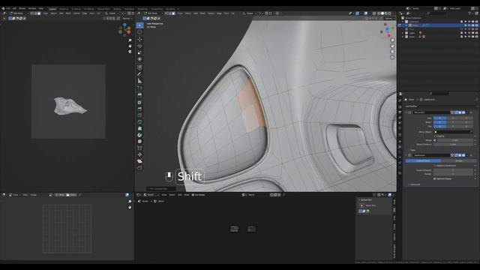The image size is (480, 270).
Task: Select the Annotate pen tool
Action: (x=139, y=73)
